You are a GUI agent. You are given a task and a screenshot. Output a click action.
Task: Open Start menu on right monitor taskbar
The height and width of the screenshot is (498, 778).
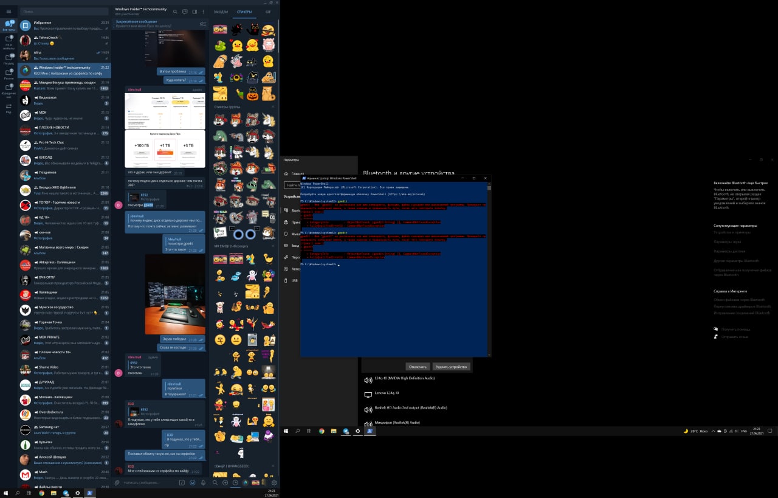286,431
